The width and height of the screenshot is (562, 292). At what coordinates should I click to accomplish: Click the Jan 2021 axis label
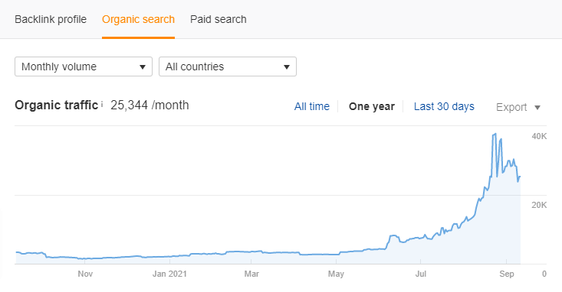(169, 274)
